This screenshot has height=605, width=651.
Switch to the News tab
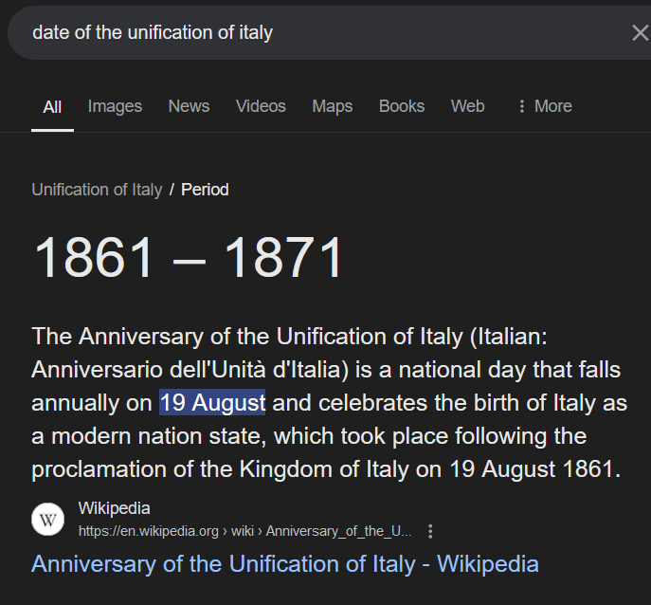(x=189, y=106)
